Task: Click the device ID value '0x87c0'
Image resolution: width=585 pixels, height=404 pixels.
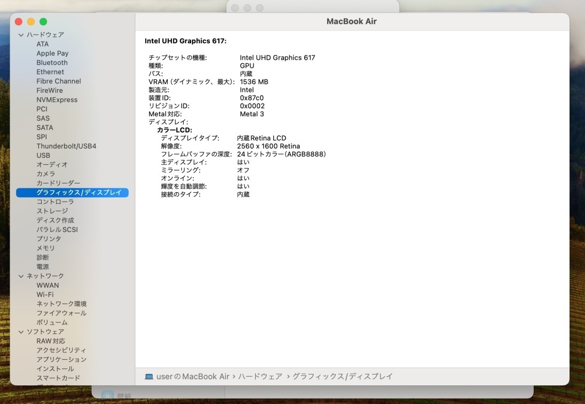Action: [x=252, y=98]
